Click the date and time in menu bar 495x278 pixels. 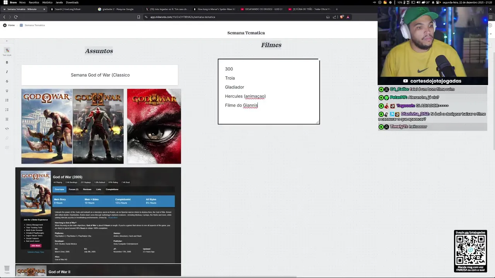468,2
